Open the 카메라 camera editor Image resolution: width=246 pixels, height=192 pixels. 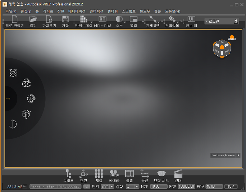[x=114, y=176]
